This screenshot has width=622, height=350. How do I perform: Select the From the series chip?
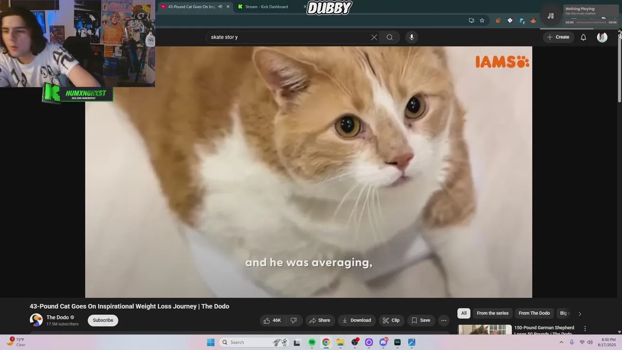pyautogui.click(x=492, y=314)
